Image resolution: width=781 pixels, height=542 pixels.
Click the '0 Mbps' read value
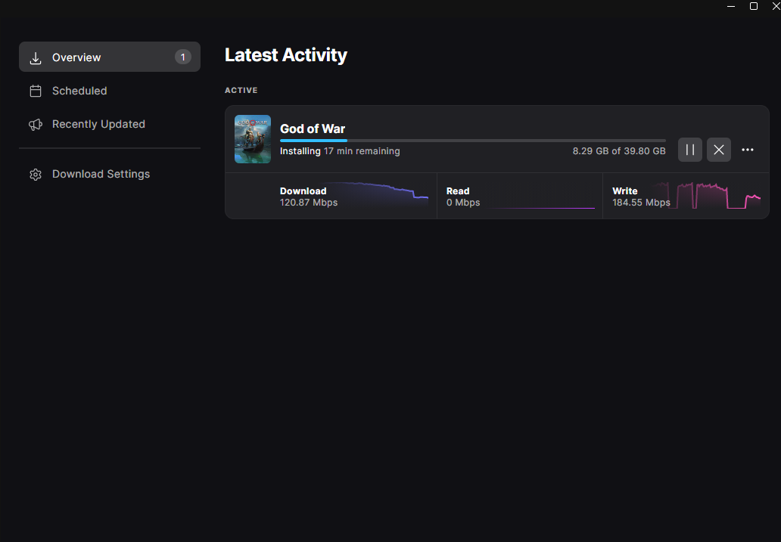point(463,203)
